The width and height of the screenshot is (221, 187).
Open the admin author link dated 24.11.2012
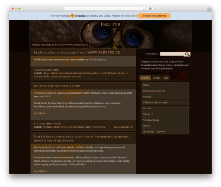(57, 123)
